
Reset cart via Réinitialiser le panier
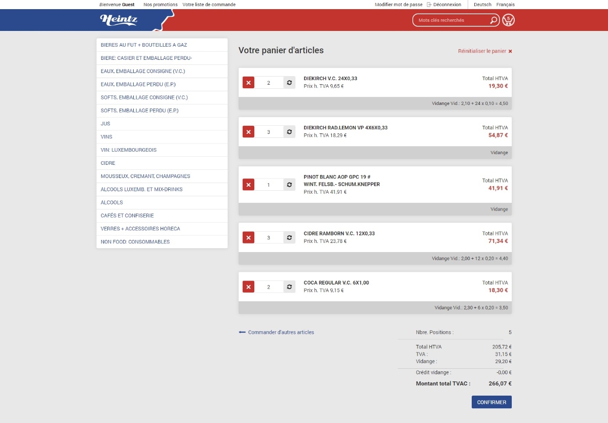482,51
